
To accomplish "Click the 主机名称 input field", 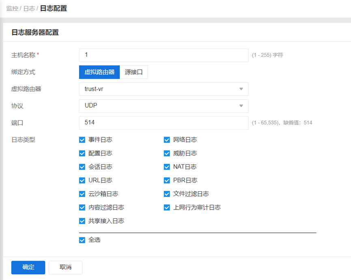I will click(x=164, y=55).
